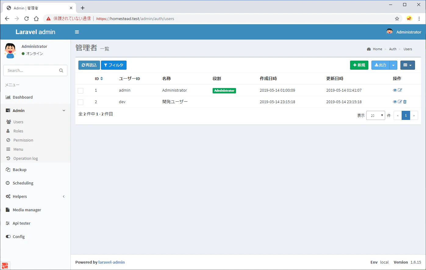Go to the browser home page icon
The height and width of the screenshot is (270, 426).
point(36,19)
